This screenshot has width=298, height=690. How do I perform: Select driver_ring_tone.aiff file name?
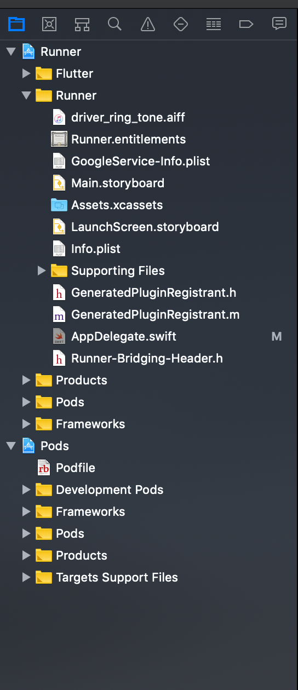point(128,118)
